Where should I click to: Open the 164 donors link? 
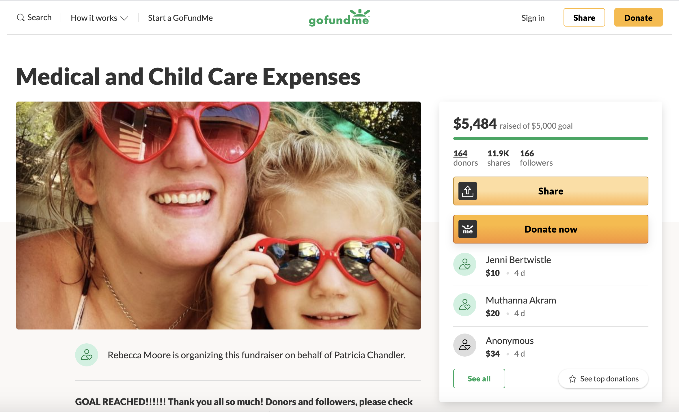tap(460, 153)
